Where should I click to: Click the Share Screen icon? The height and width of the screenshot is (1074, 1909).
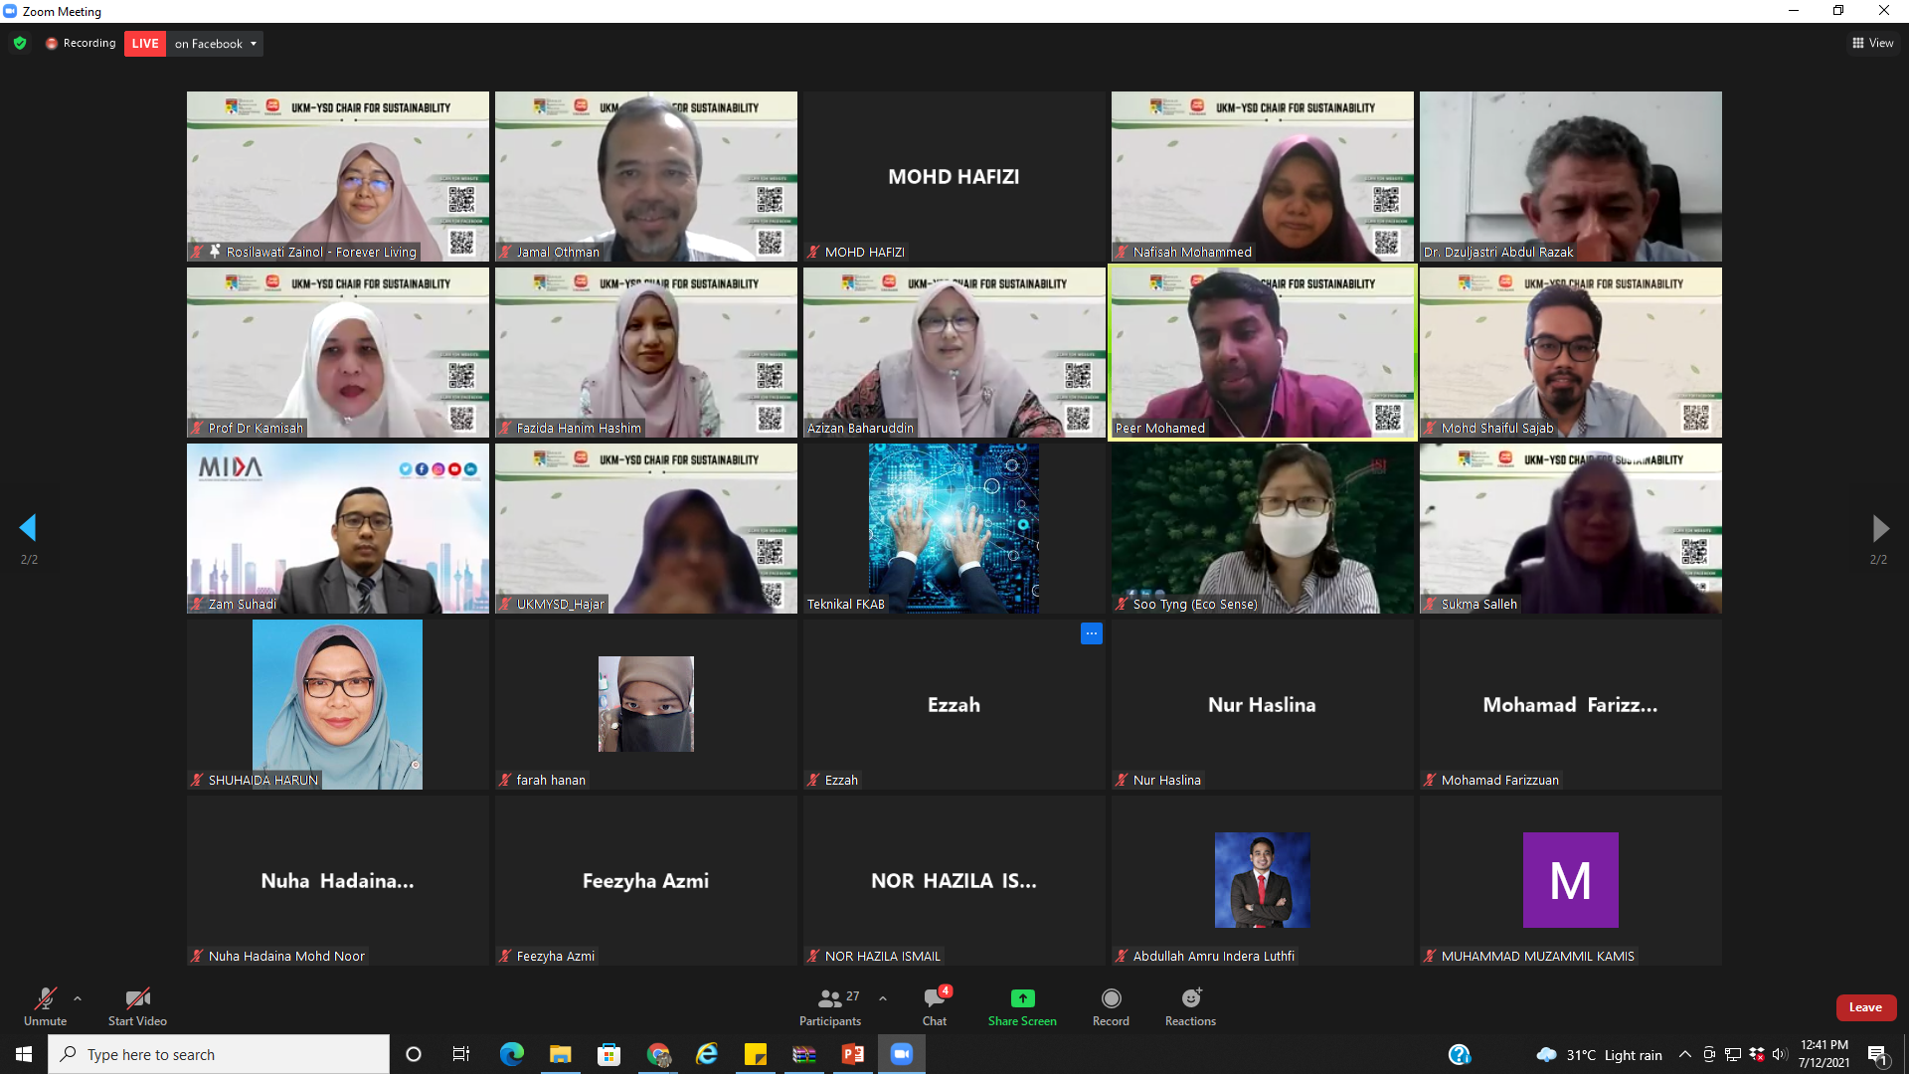tap(1022, 998)
